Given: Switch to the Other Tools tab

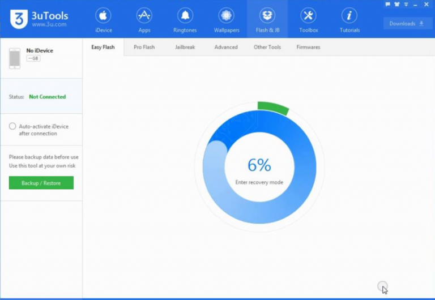Looking at the screenshot, I should (x=267, y=47).
